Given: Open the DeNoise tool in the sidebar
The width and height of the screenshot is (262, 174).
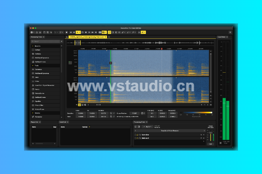Looking at the screenshot, I should tap(45, 54).
